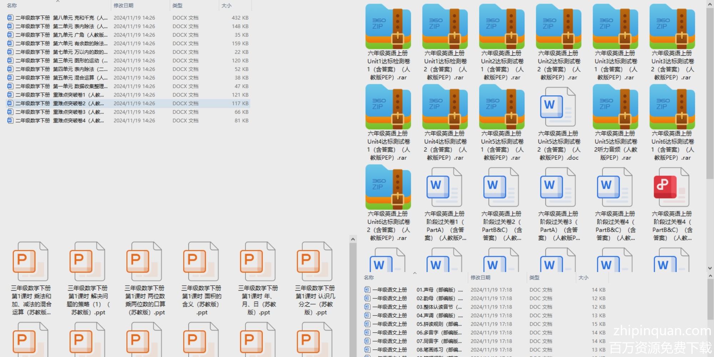Click the Unit2达标测试卷1 zip icon

502,27
